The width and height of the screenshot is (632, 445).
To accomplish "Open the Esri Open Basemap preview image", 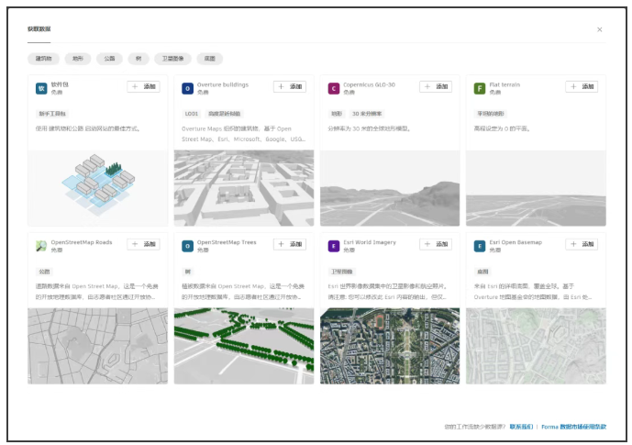I will click(x=536, y=346).
